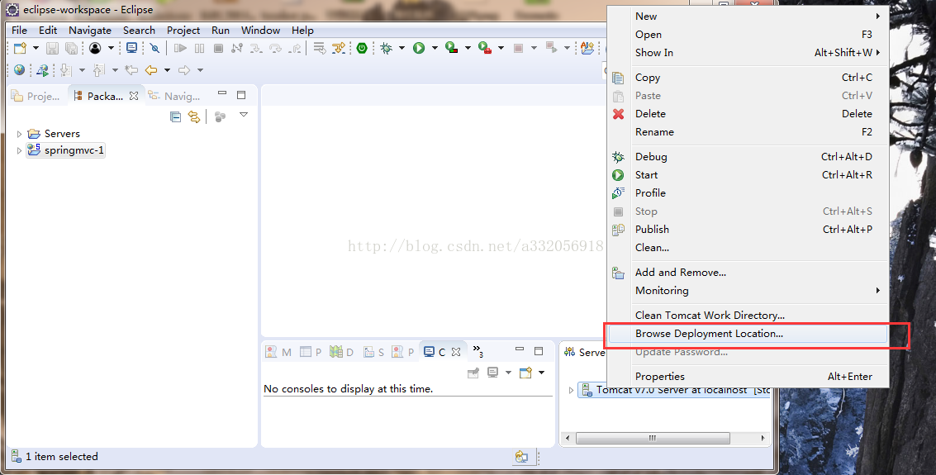
Task: Click the Servers view horizontal scrollbar
Action: pos(653,438)
